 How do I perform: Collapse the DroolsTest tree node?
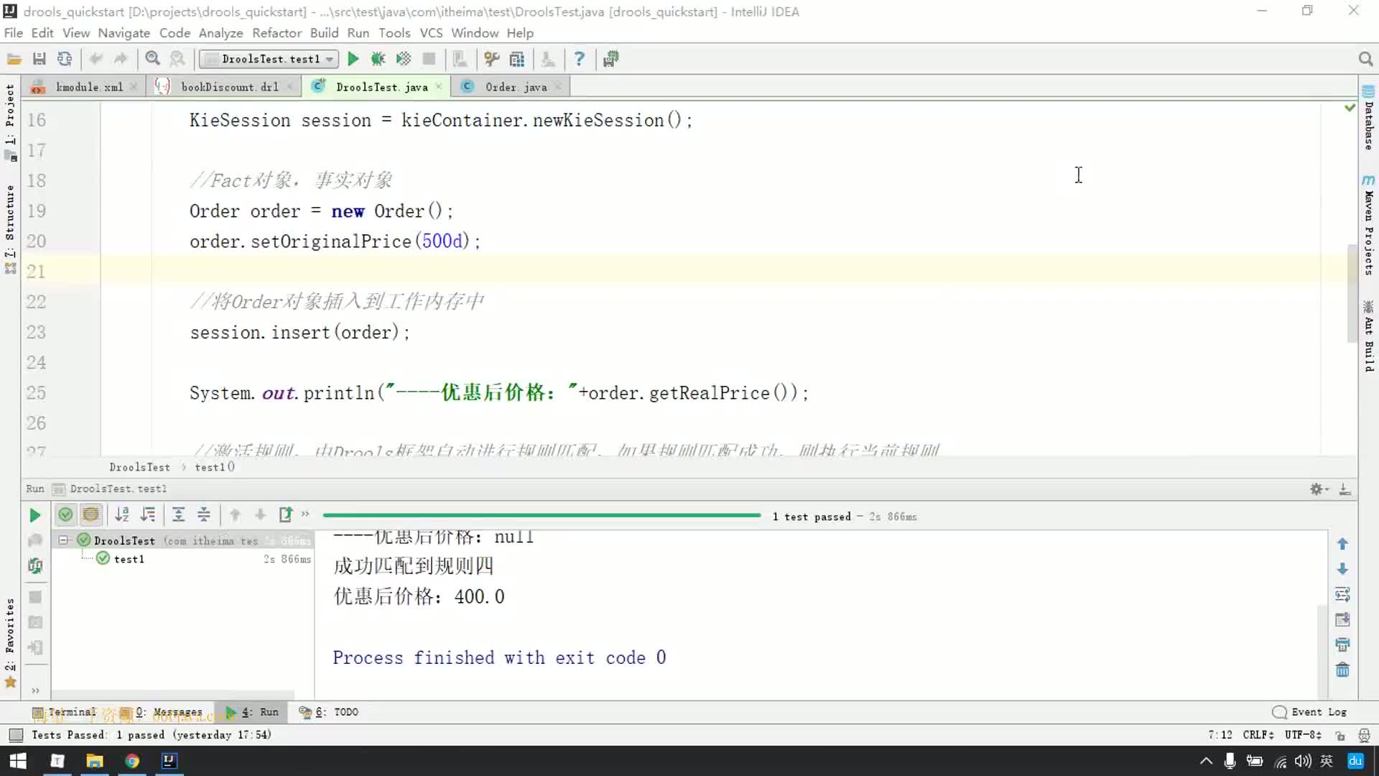pos(63,540)
